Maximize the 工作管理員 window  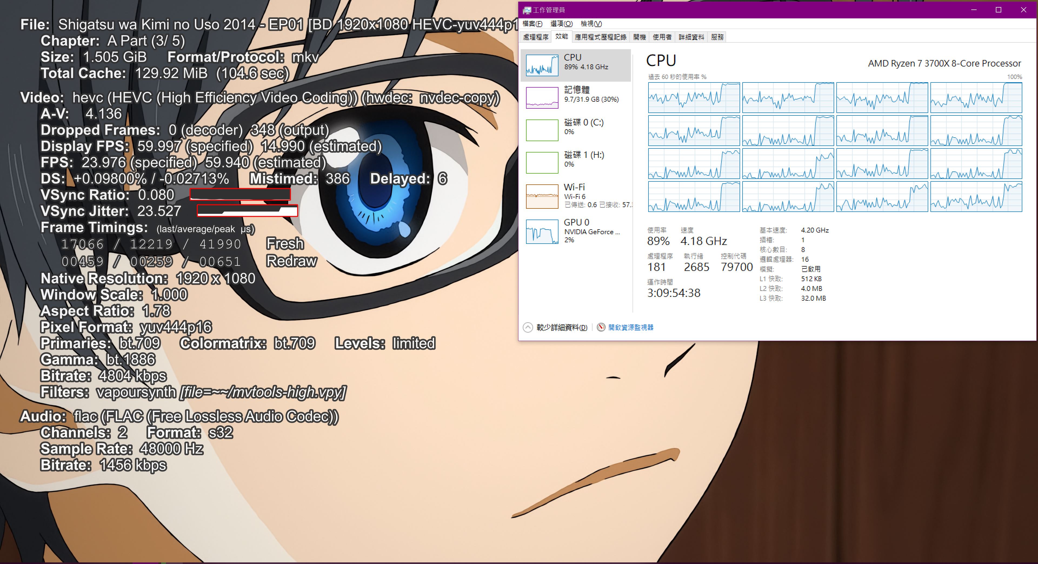pos(999,10)
